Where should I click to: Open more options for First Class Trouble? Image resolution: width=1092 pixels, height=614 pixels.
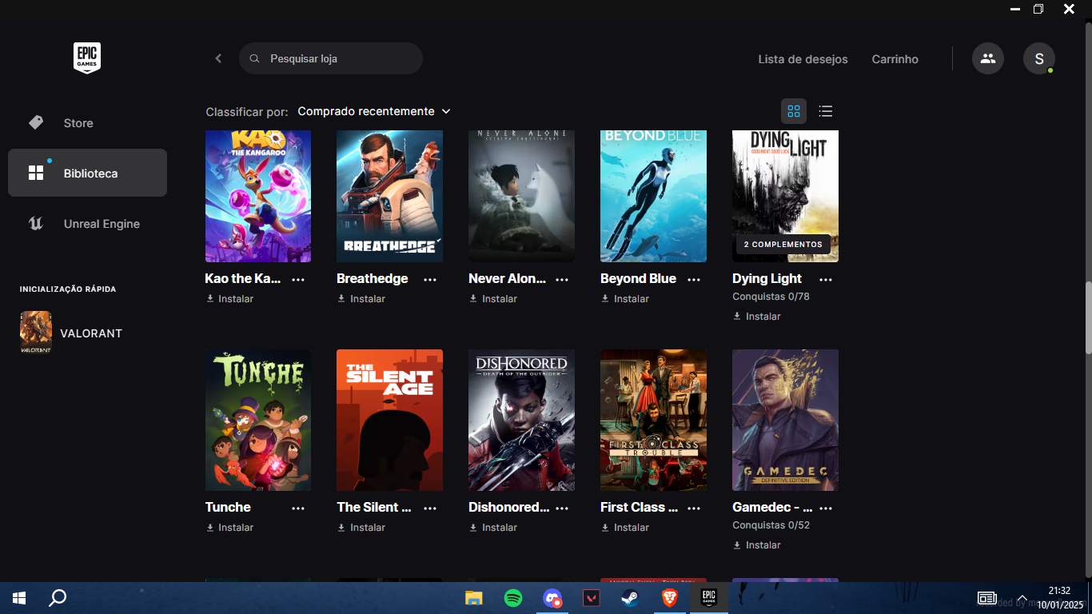(694, 508)
